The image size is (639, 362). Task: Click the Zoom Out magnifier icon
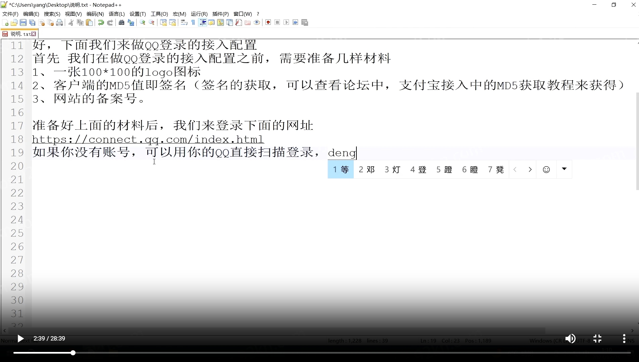pyautogui.click(x=152, y=22)
